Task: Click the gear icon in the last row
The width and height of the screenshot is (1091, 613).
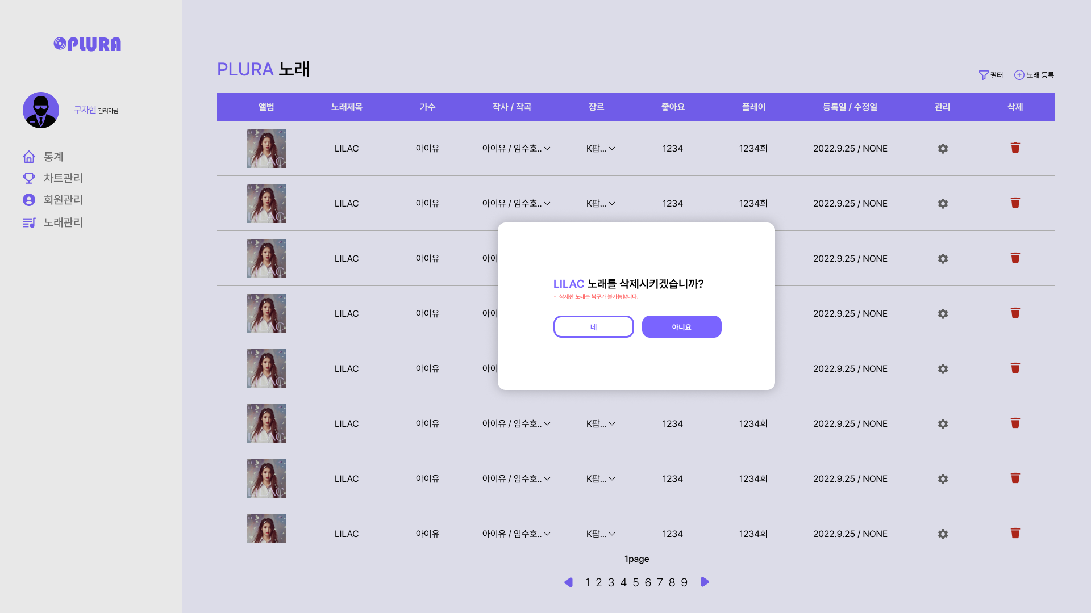Action: [943, 534]
